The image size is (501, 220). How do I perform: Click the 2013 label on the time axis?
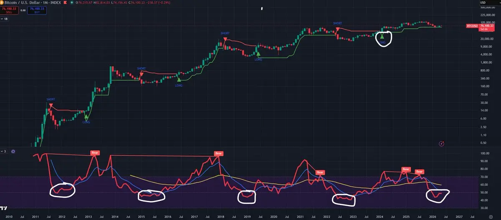click(x=89, y=217)
